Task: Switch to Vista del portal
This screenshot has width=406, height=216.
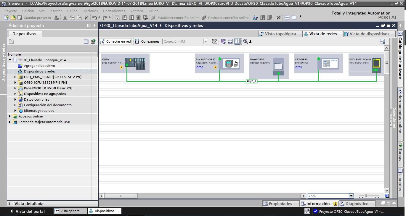Action: [27, 211]
